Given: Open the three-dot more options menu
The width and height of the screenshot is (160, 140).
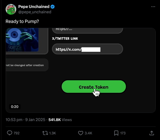Looking at the screenshot, I should pyautogui.click(x=153, y=7).
